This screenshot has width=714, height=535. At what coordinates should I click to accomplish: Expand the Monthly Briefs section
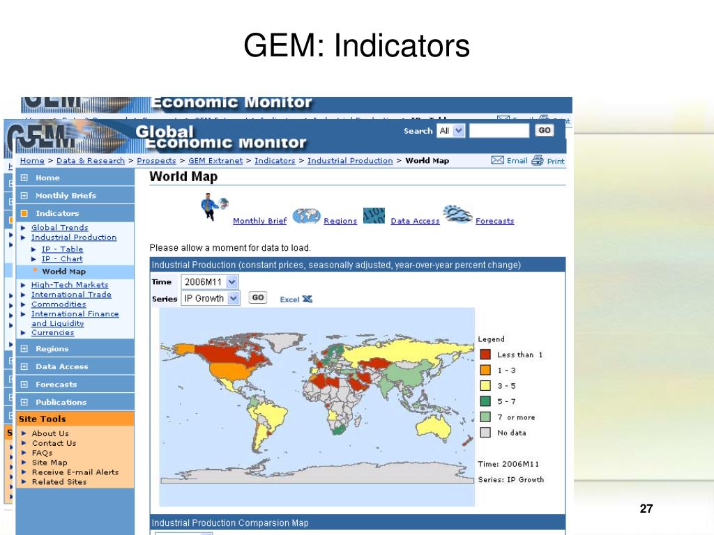[x=24, y=196]
